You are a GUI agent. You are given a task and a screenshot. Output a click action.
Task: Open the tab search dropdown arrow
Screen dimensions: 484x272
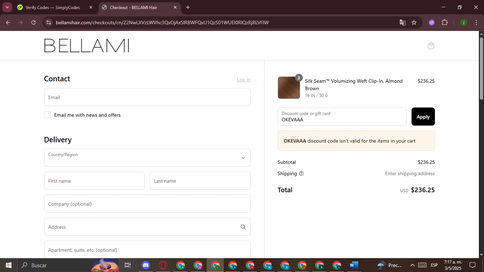7,7
